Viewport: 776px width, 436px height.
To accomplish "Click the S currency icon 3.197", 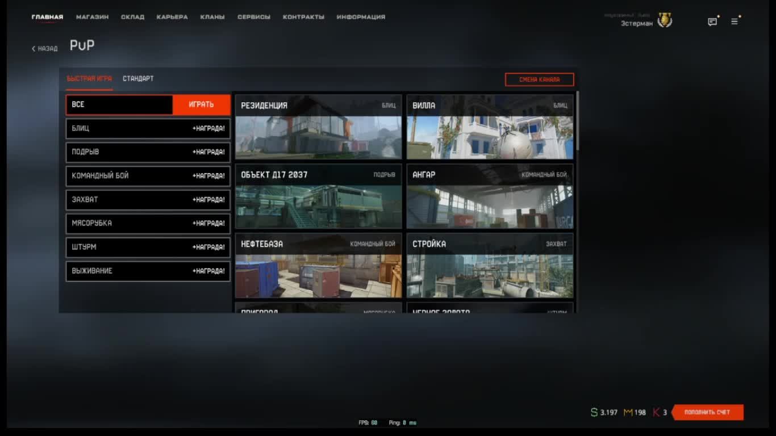I will [x=594, y=412].
